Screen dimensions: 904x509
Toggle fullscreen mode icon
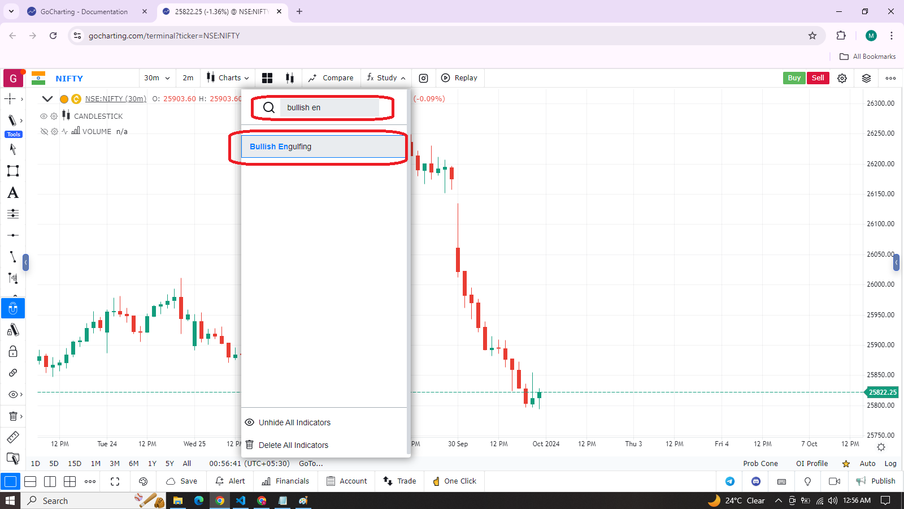115,481
